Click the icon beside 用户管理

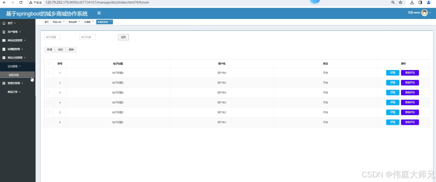click(4, 32)
